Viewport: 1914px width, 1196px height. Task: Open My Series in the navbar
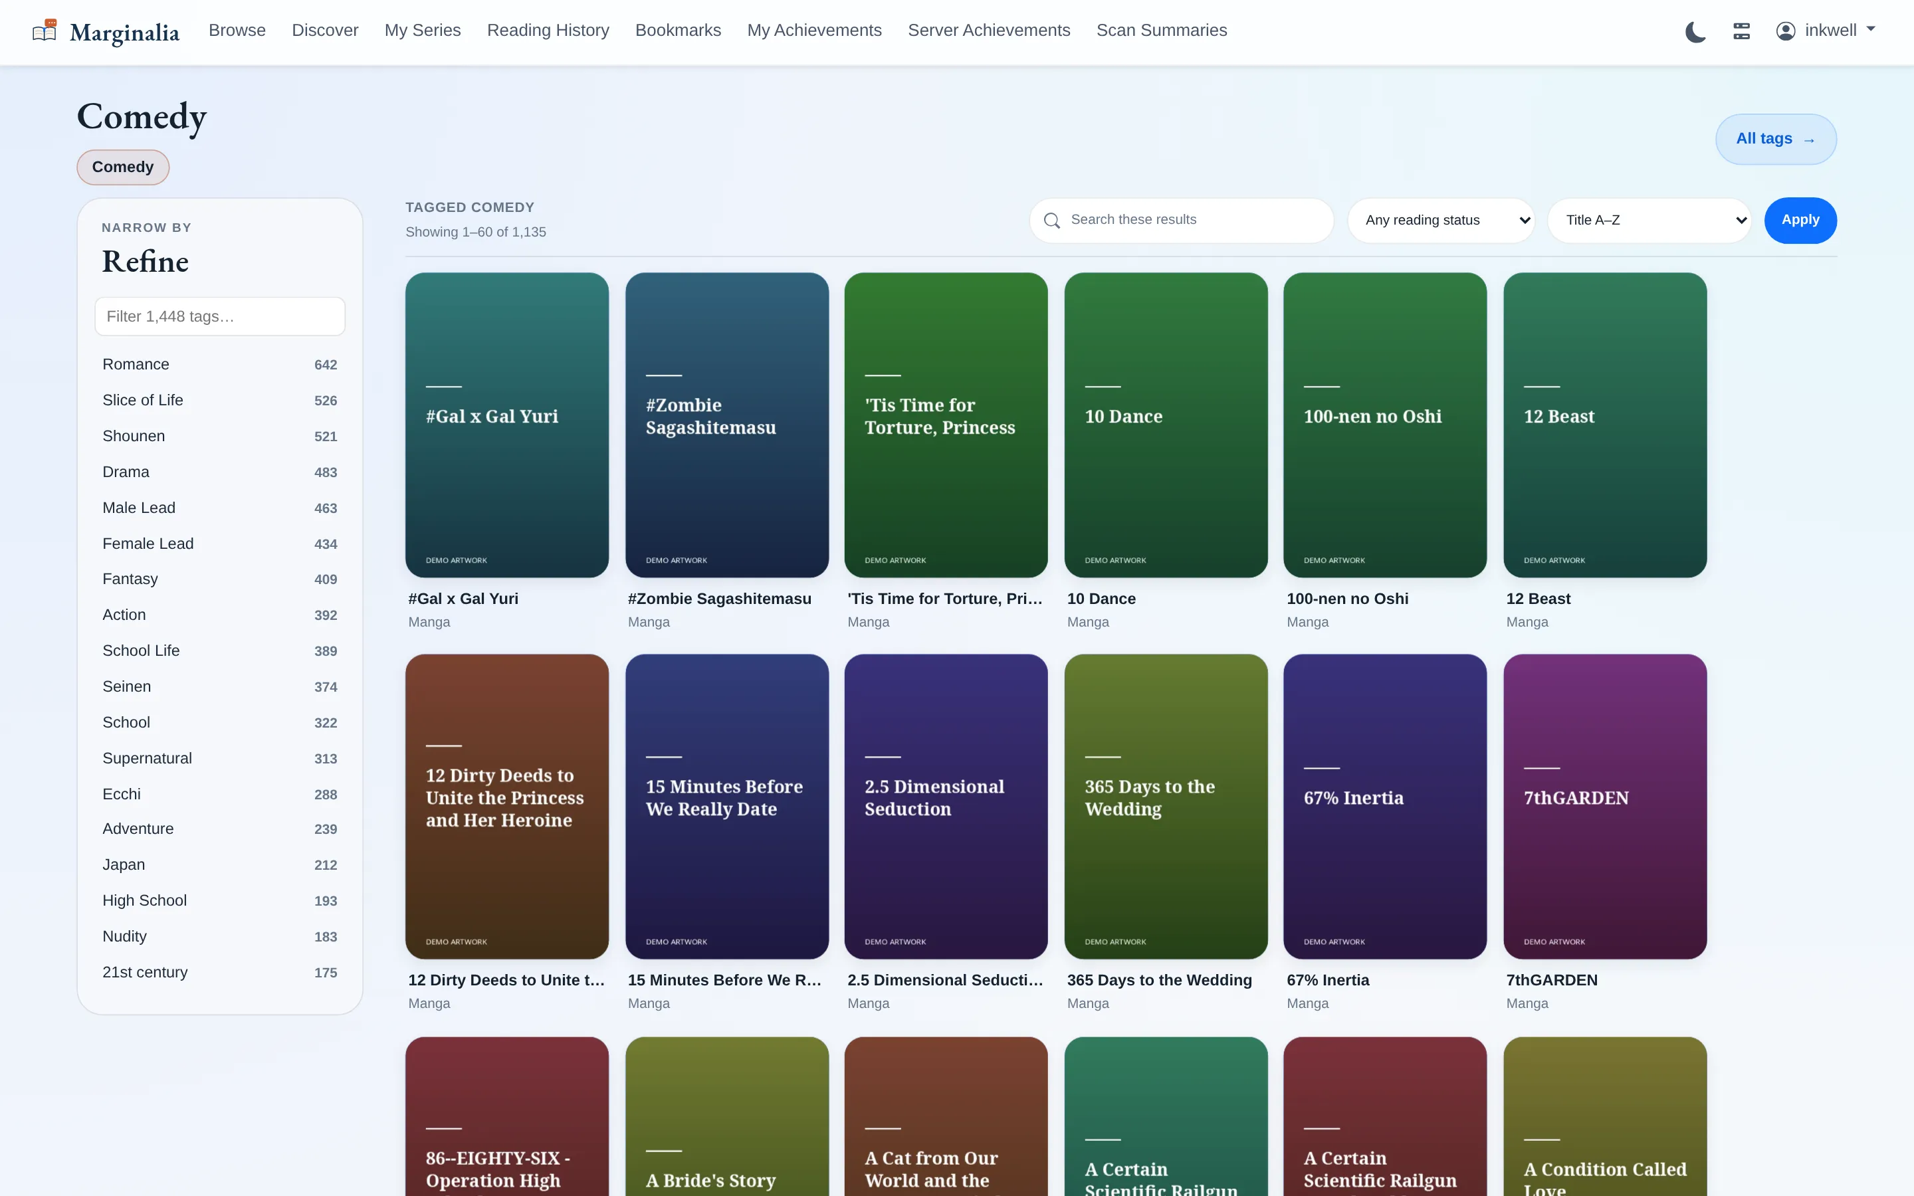point(423,30)
